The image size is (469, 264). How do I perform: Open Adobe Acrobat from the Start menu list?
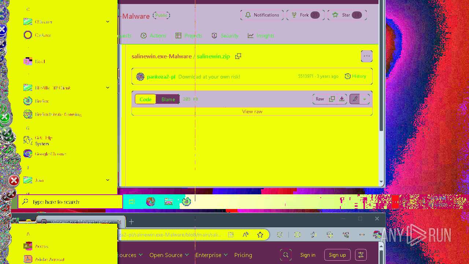point(66,259)
